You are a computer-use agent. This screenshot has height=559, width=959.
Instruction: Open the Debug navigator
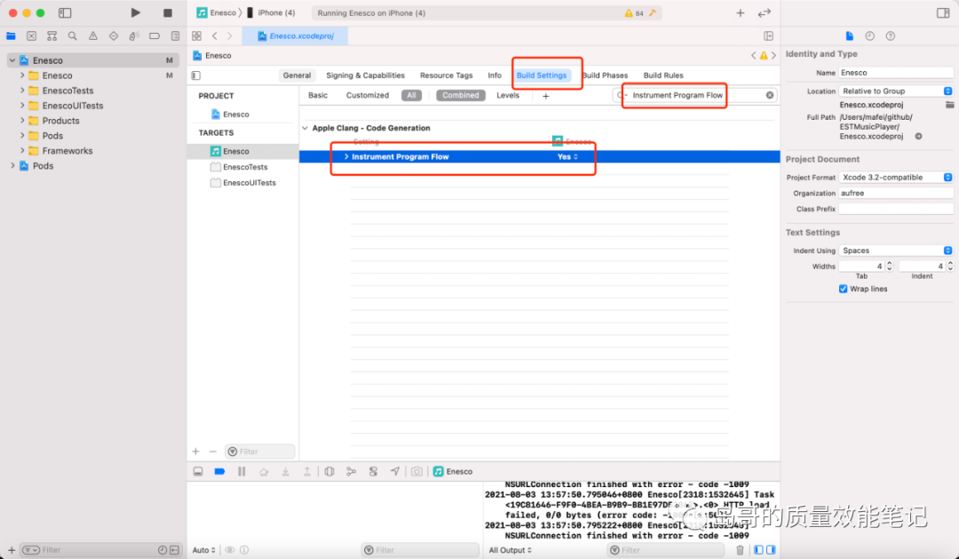[134, 36]
